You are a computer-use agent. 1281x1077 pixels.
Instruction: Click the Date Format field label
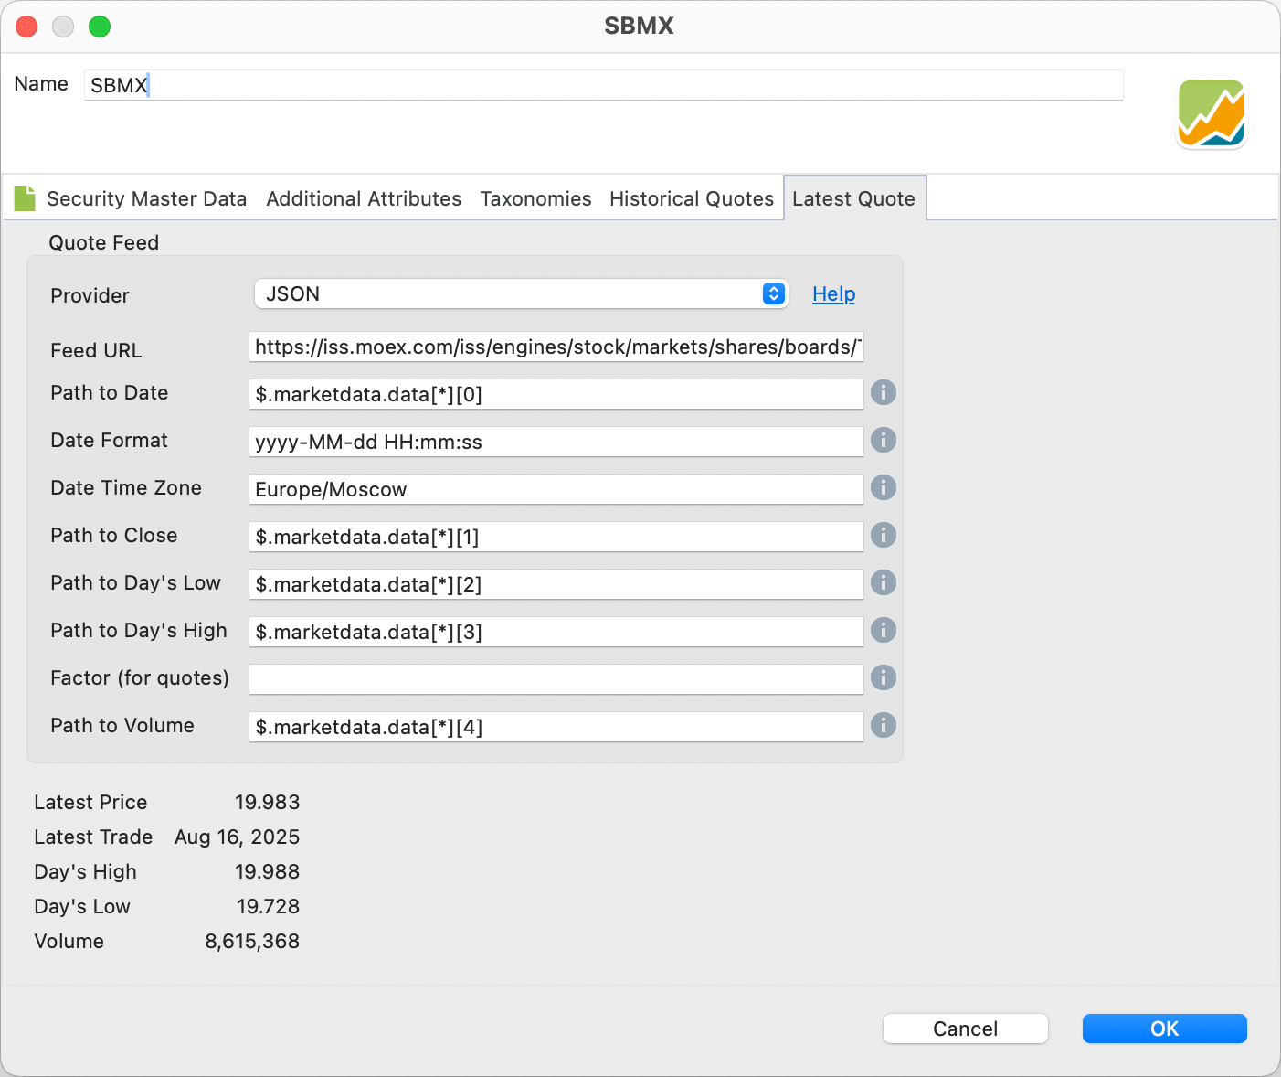110,441
